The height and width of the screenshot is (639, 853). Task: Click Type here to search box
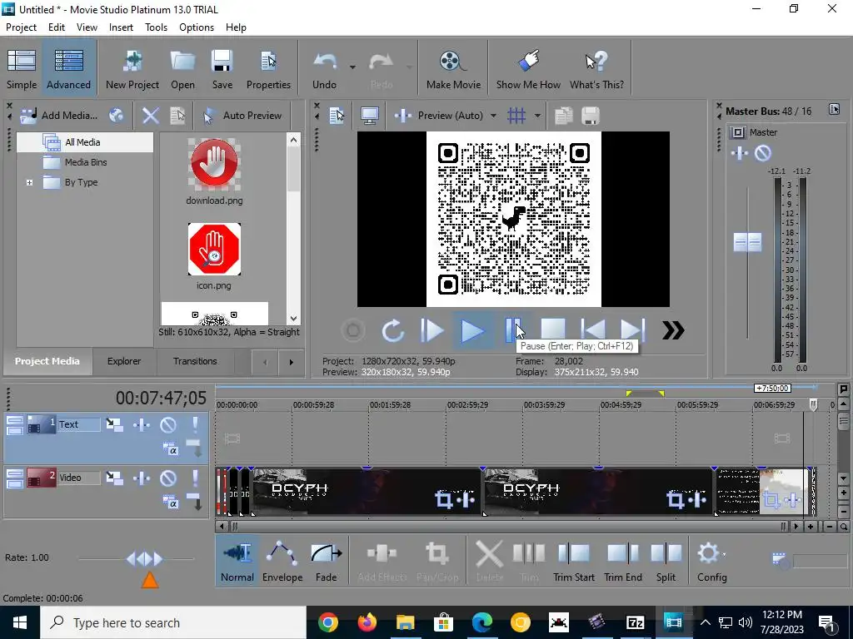point(173,622)
